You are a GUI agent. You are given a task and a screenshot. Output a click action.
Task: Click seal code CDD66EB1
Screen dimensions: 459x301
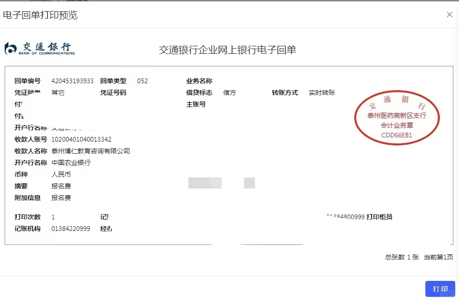(397, 135)
